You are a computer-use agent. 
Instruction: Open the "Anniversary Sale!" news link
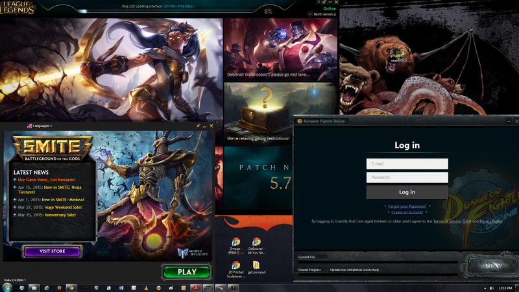click(x=60, y=215)
